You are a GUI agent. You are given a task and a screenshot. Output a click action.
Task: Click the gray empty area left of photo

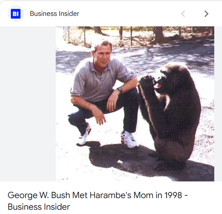(x=28, y=104)
